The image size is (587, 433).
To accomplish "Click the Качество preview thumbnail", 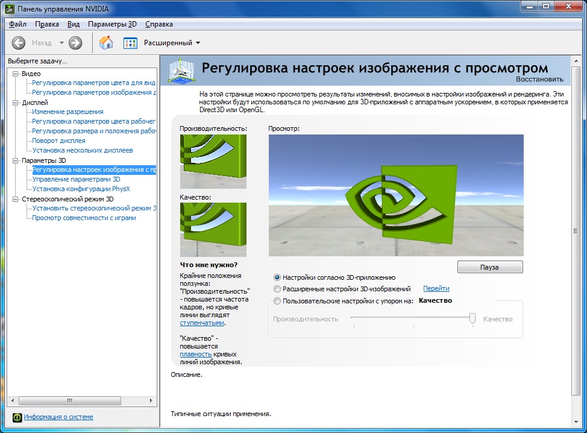I will tap(213, 230).
